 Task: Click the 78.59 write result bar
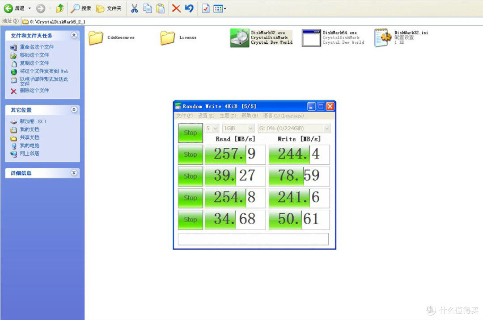tap(299, 176)
